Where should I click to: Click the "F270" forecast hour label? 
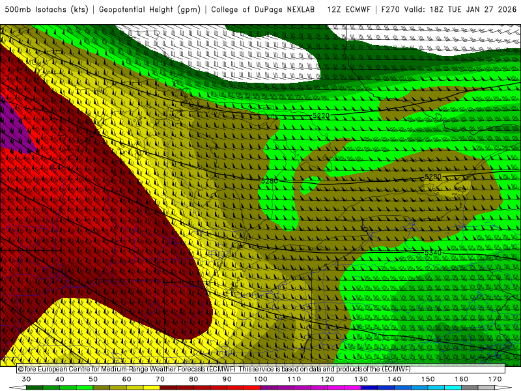click(390, 10)
